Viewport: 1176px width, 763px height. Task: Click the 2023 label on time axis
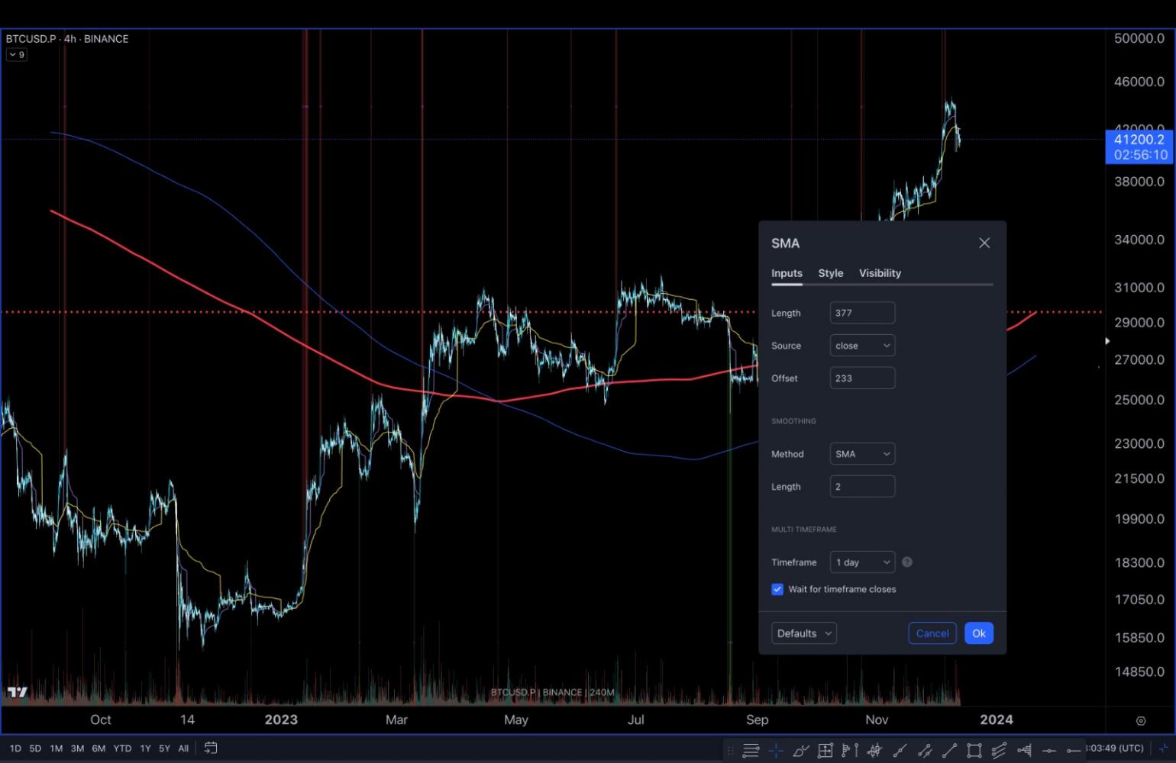click(x=281, y=720)
